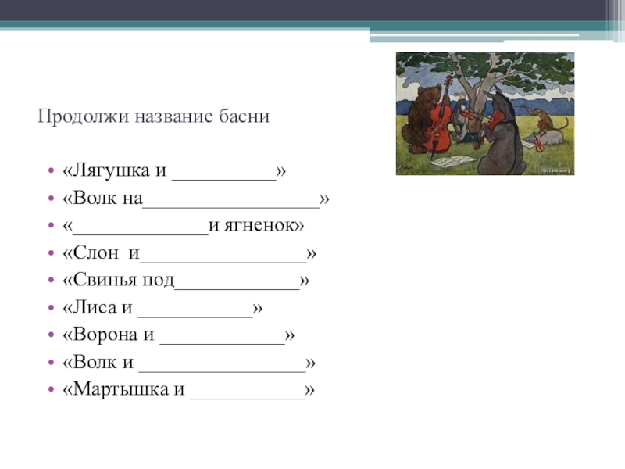Click the dark header bar at the top
The height and width of the screenshot is (469, 625).
click(312, 11)
